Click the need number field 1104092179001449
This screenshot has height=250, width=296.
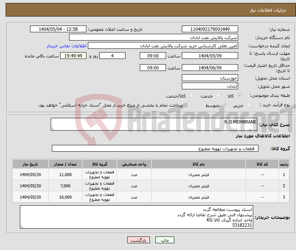click(x=210, y=29)
